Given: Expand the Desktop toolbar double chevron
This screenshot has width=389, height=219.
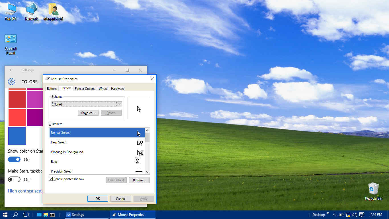Looking at the screenshot, I should coord(328,213).
